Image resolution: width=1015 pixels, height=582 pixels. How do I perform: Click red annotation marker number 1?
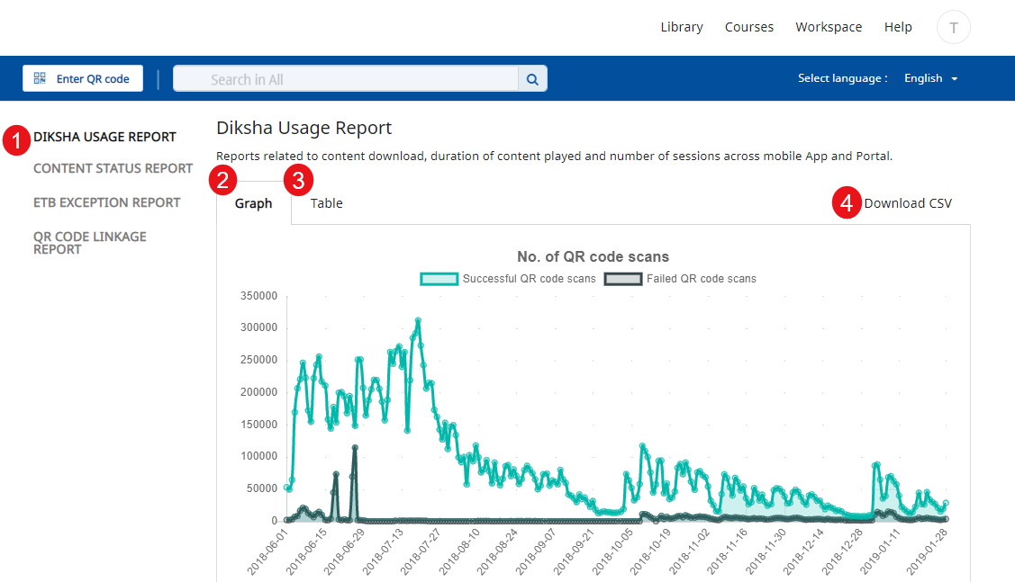click(x=16, y=141)
